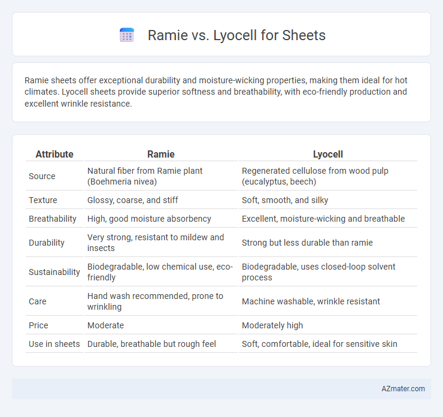The height and width of the screenshot is (417, 443).
Task: Select the 'Durability' row label
Action: (47, 243)
